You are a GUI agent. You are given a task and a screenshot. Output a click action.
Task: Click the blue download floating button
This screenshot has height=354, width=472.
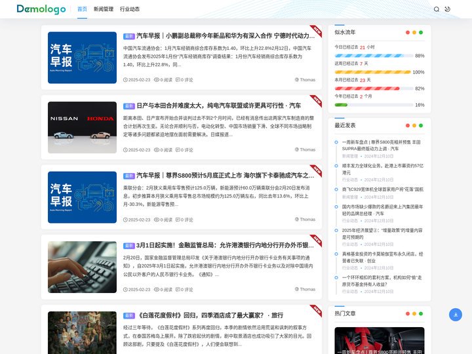(456, 315)
